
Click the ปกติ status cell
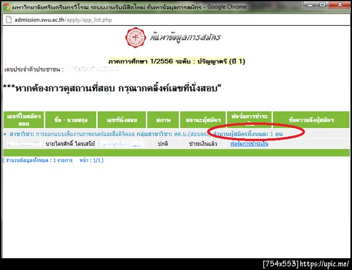pyautogui.click(x=163, y=144)
